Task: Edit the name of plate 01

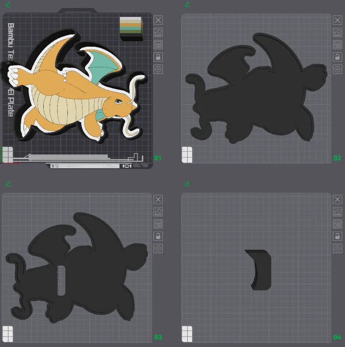Action: [8, 5]
